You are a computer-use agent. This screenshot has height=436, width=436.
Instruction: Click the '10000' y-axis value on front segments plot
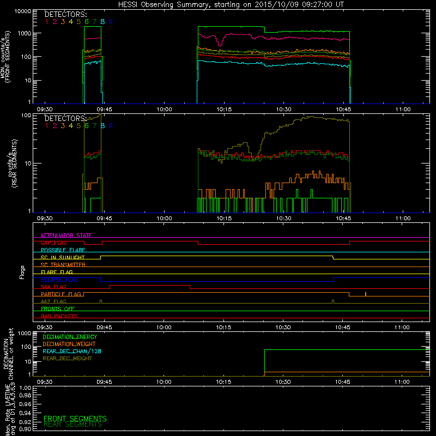23,11
